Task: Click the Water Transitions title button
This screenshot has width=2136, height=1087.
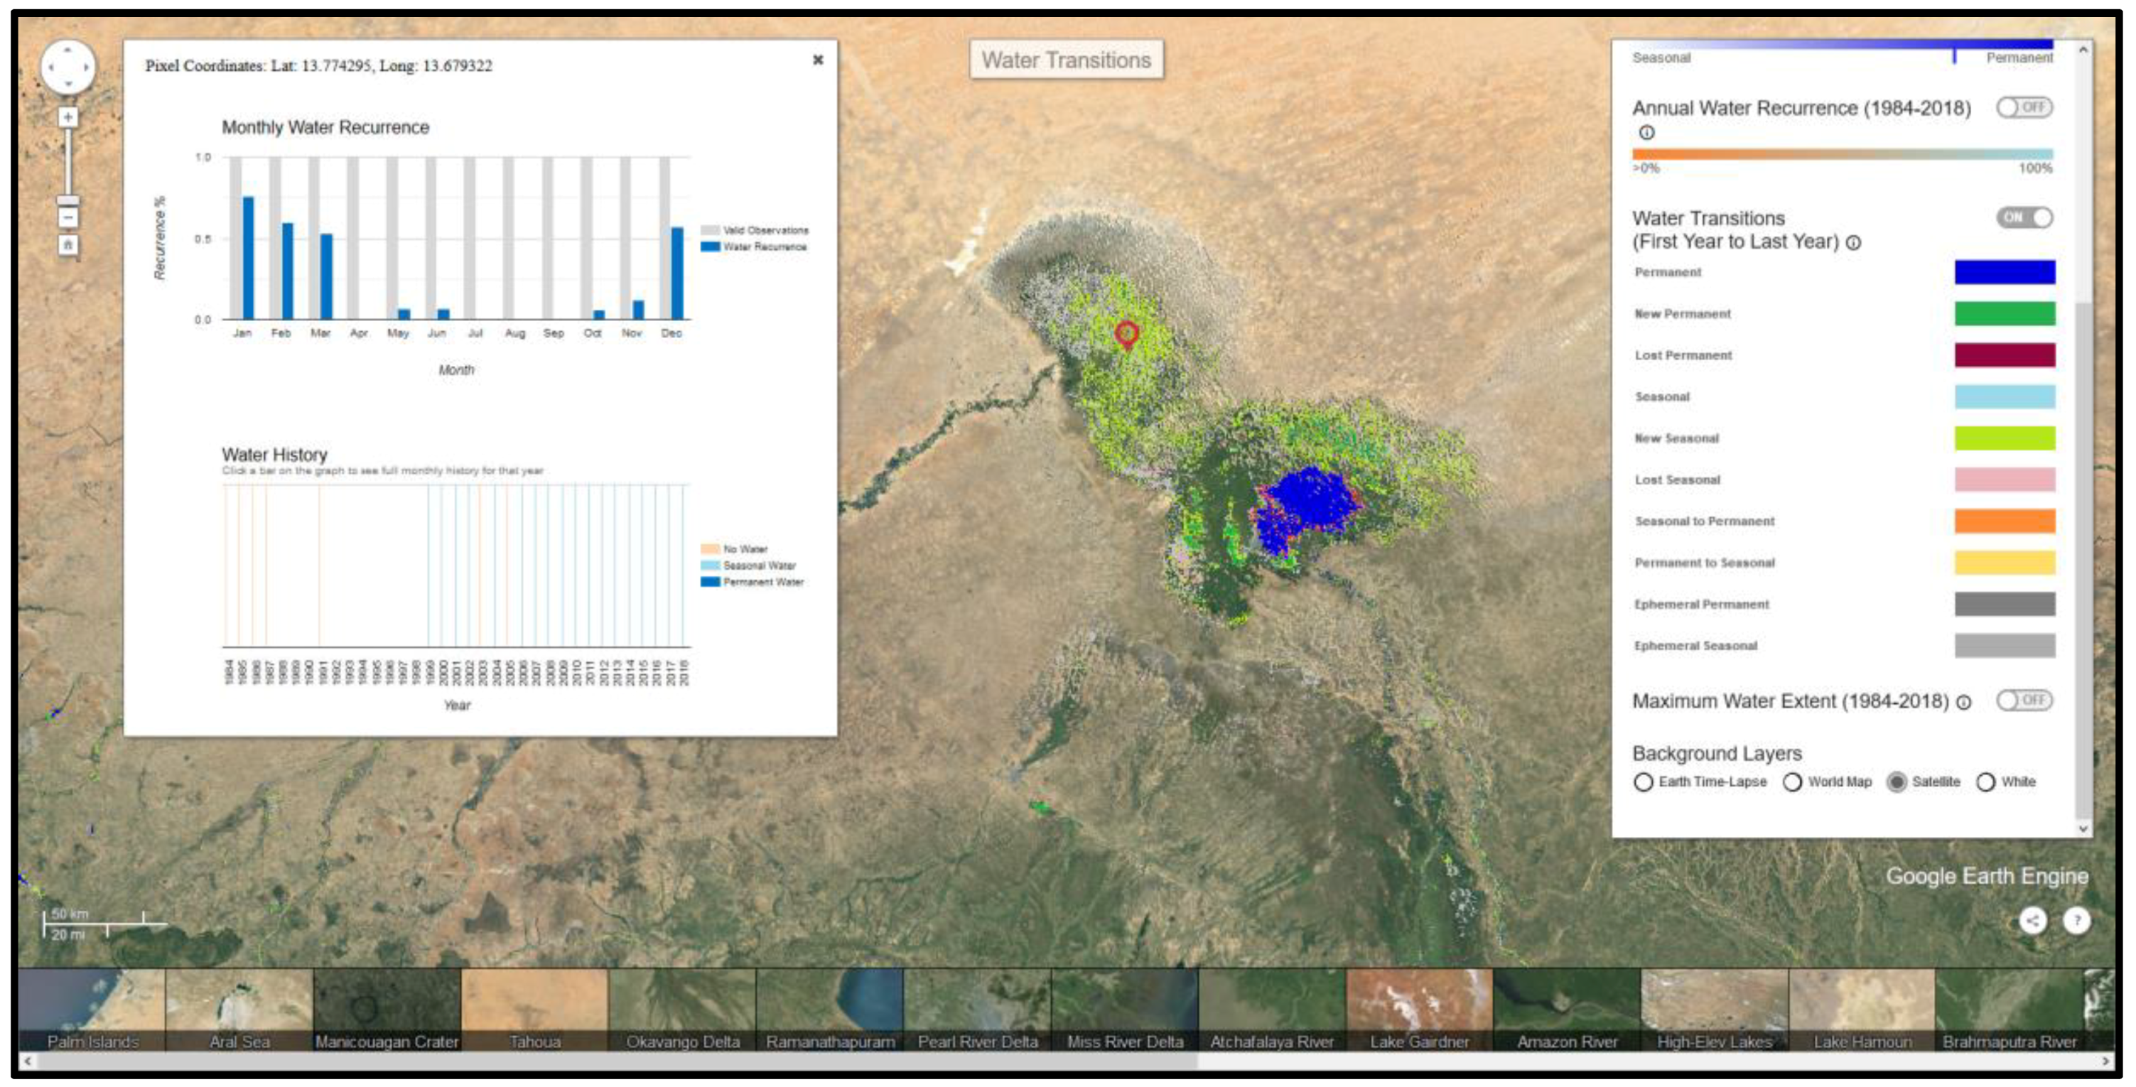Action: [1067, 60]
